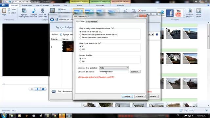Image resolution: width=210 pixels, height=118 pixels.
Task: Click the disc icon beside 2 de 150 minutos
Action: 54,91
